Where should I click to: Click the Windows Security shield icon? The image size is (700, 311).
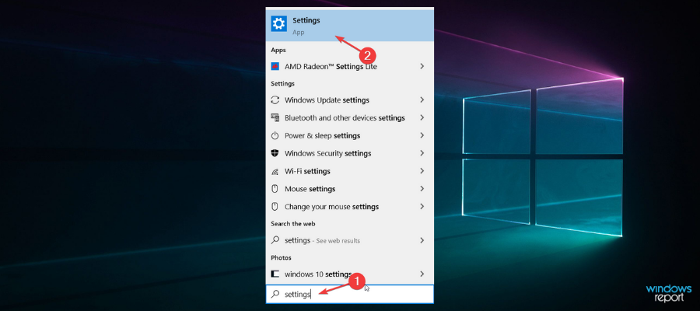[275, 153]
